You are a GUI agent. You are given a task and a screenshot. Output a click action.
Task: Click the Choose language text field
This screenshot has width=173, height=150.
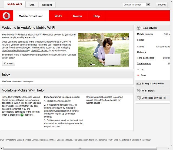pos(135,5)
